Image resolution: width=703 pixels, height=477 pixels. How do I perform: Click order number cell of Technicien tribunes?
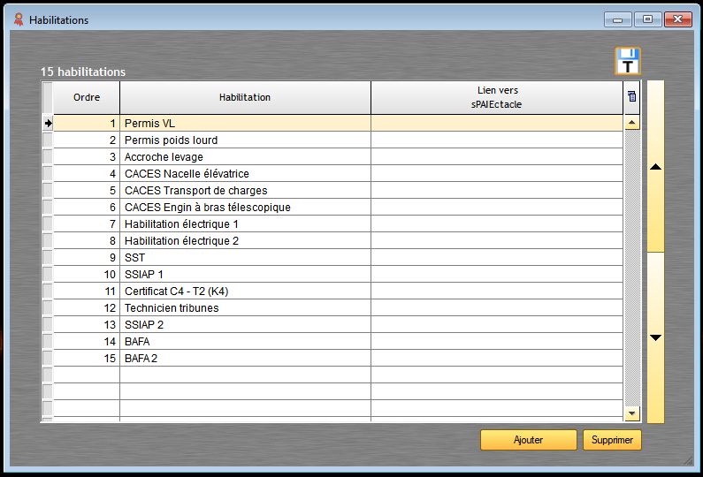tap(87, 308)
